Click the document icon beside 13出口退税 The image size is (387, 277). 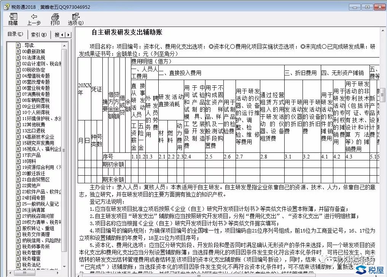click(18, 131)
